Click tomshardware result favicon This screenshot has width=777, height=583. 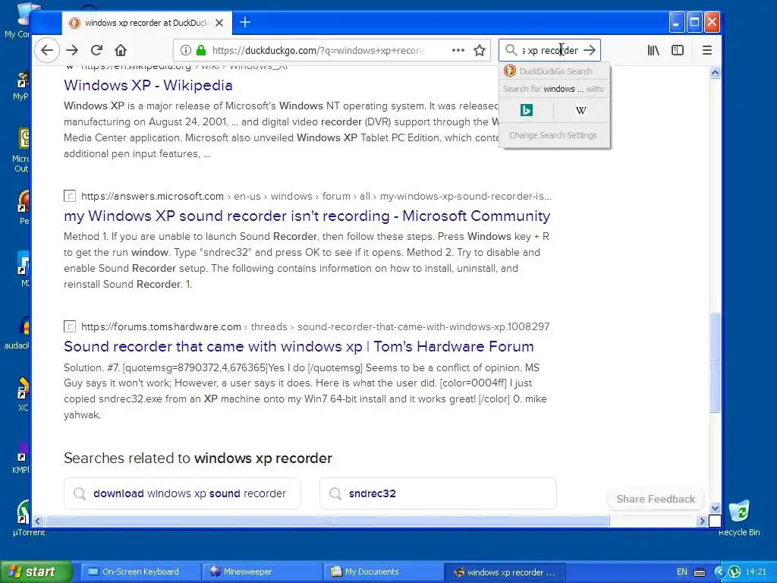pyautogui.click(x=70, y=326)
